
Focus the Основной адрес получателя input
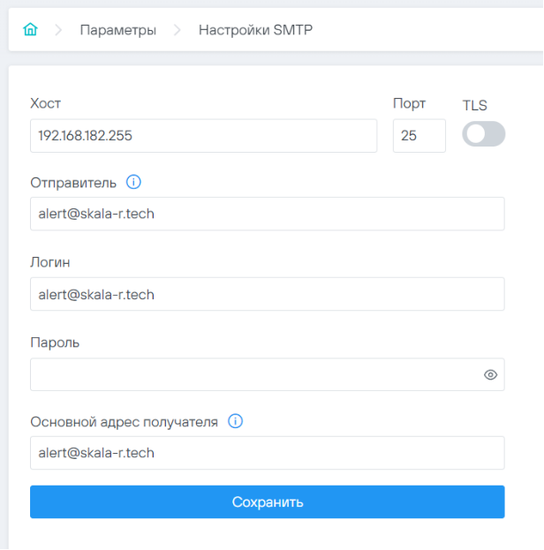[x=267, y=453]
